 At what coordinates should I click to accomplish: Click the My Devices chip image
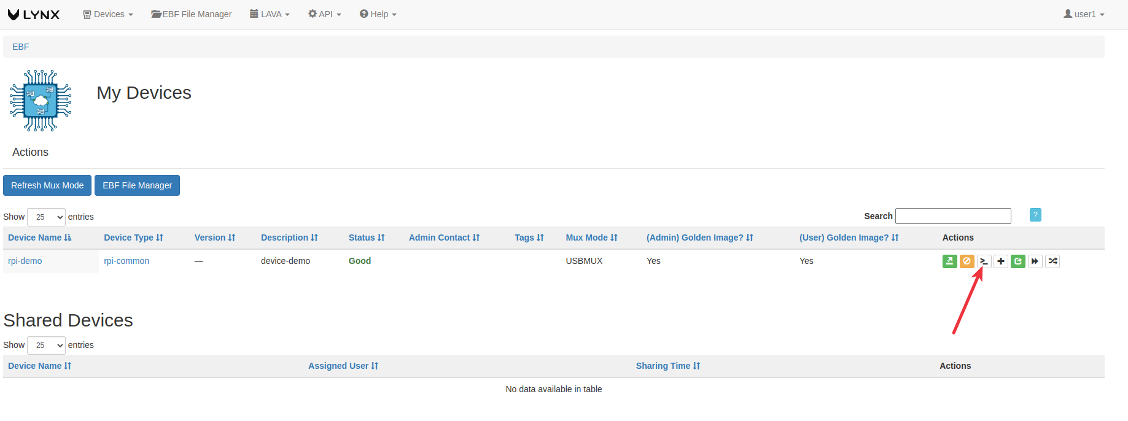41,101
